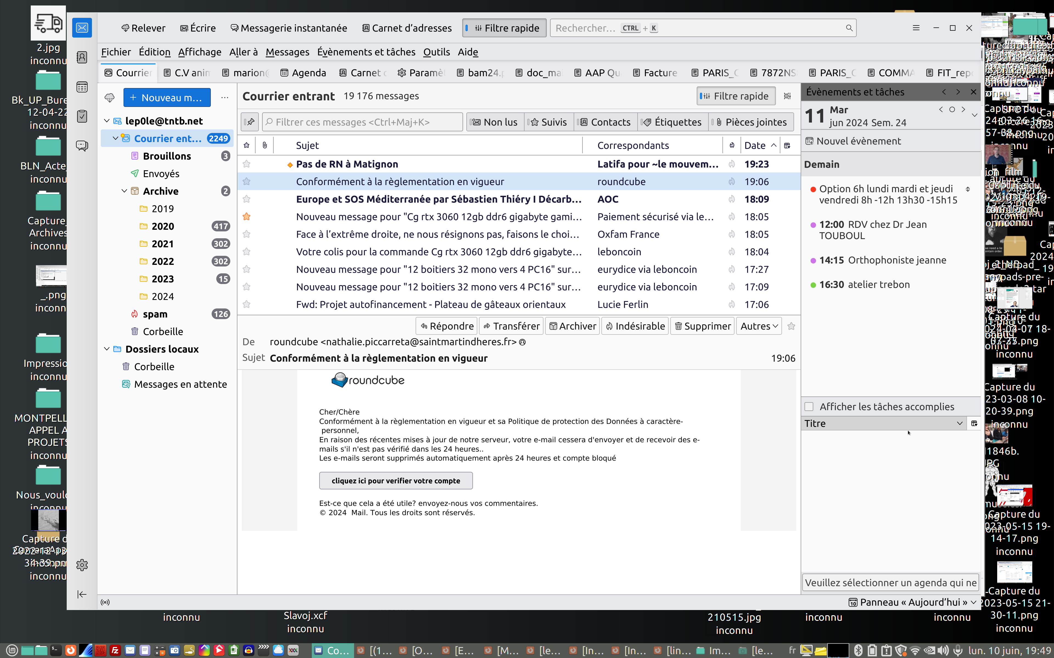Open the Address Book sidebar icon
The image size is (1054, 658).
[82, 58]
